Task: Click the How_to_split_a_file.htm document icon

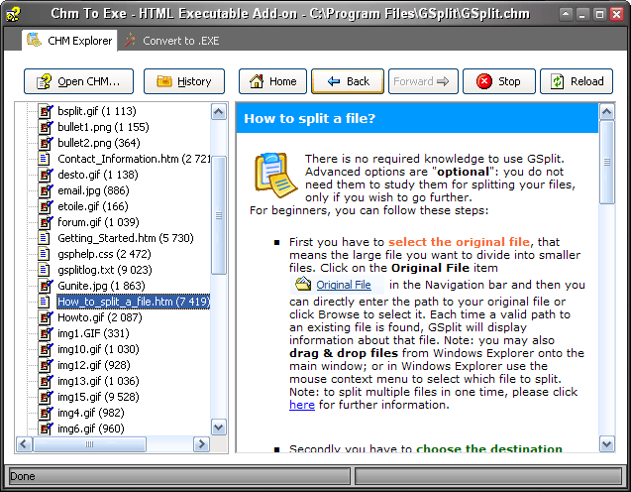Action: 44,302
